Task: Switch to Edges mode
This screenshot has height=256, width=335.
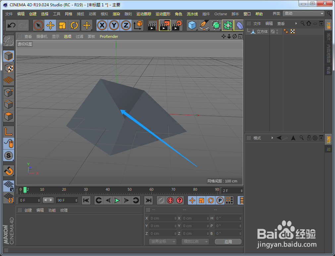Action: (9, 104)
